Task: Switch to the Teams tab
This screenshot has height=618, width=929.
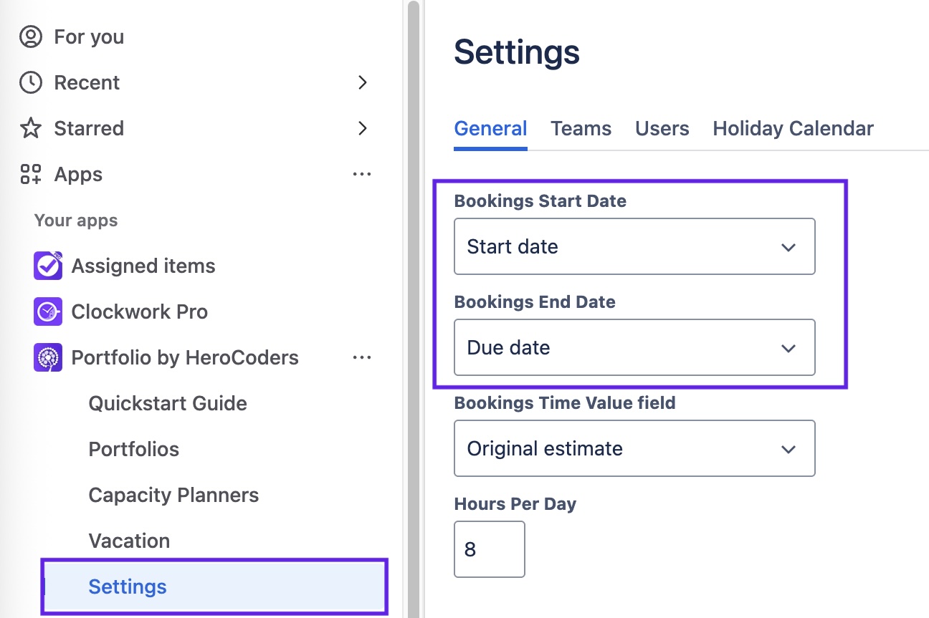Action: [581, 129]
